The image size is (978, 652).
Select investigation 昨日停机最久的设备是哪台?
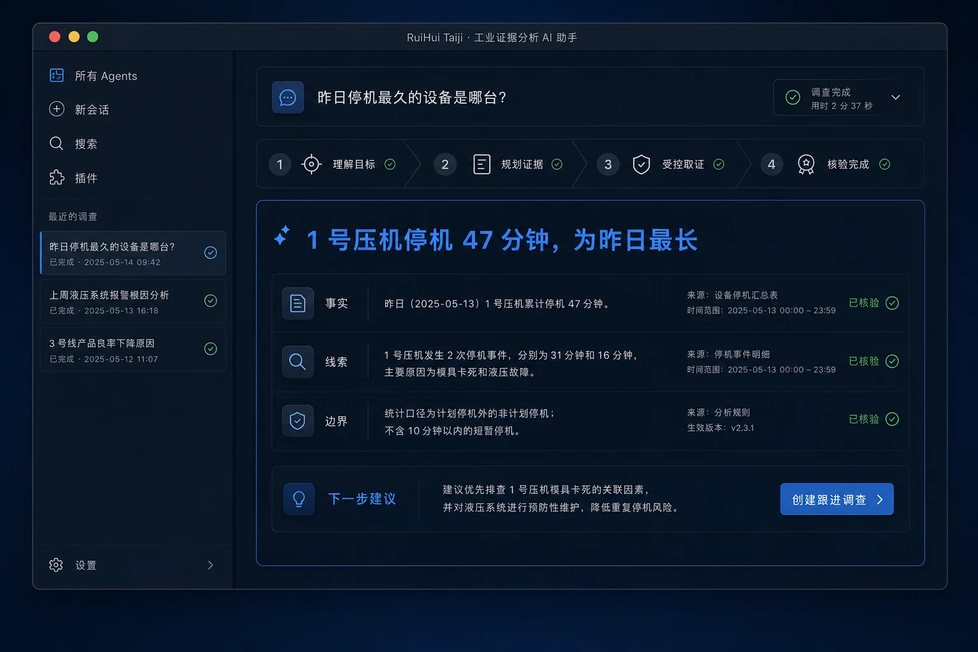pos(133,253)
